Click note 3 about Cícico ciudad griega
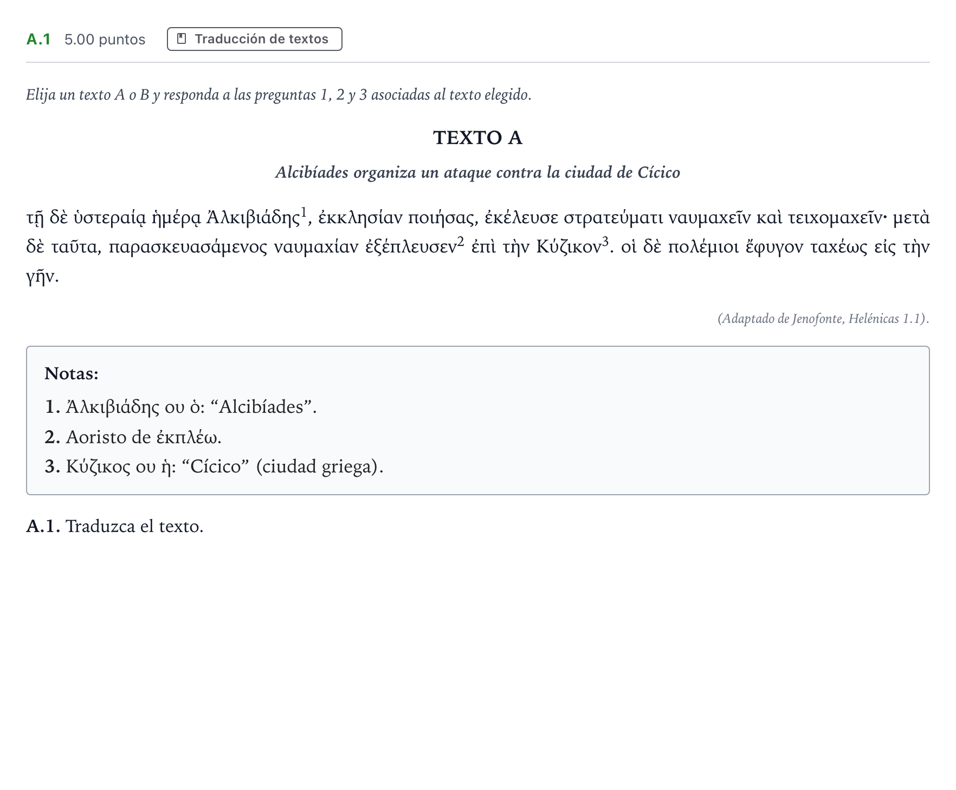This screenshot has height=790, width=956. point(214,467)
